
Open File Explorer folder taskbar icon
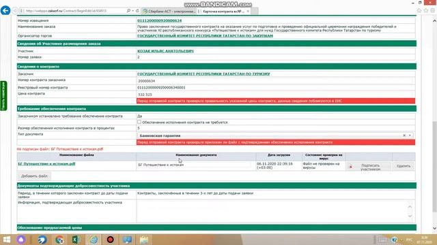144,240
